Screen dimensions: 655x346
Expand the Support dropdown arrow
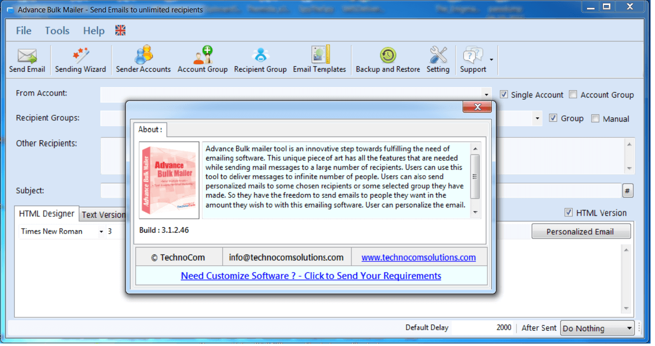[491, 60]
